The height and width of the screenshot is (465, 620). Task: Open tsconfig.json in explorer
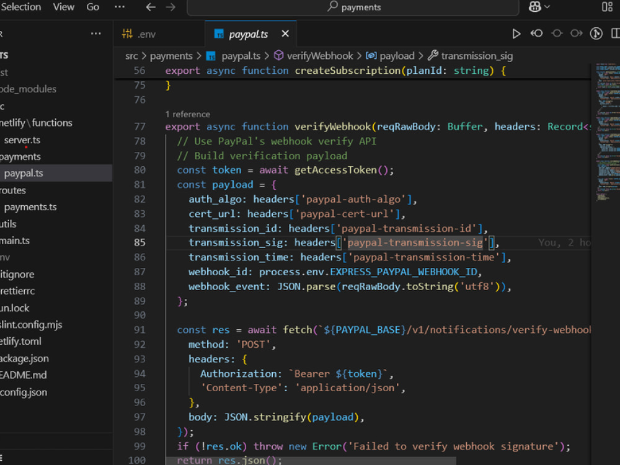[x=24, y=392]
